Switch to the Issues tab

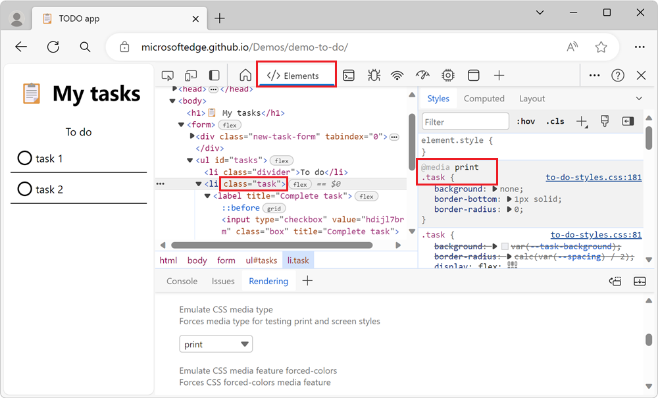coord(223,281)
